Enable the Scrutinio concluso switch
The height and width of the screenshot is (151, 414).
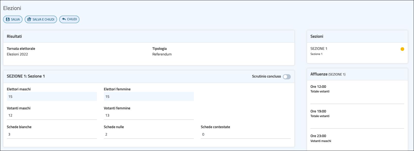click(287, 77)
